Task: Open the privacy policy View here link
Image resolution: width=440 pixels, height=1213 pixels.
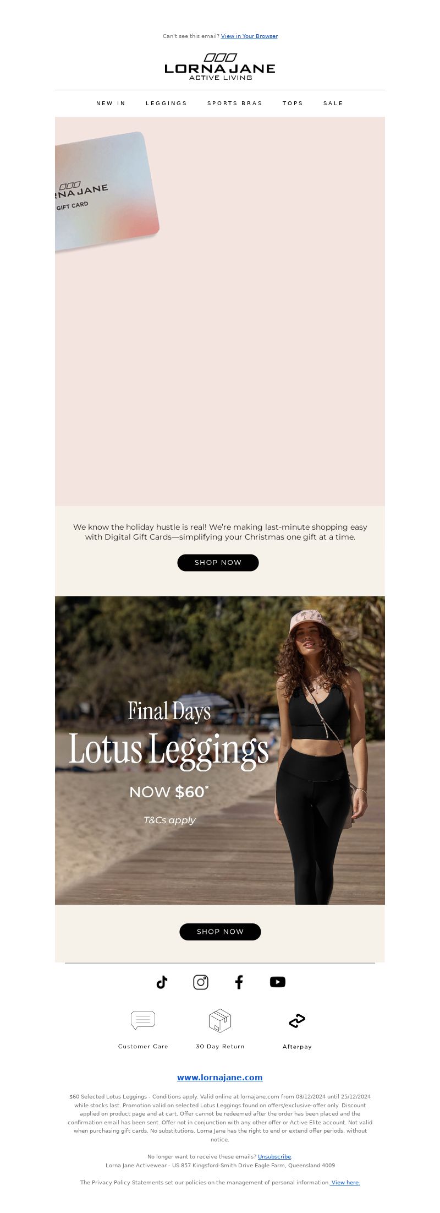Action: coord(345,1182)
